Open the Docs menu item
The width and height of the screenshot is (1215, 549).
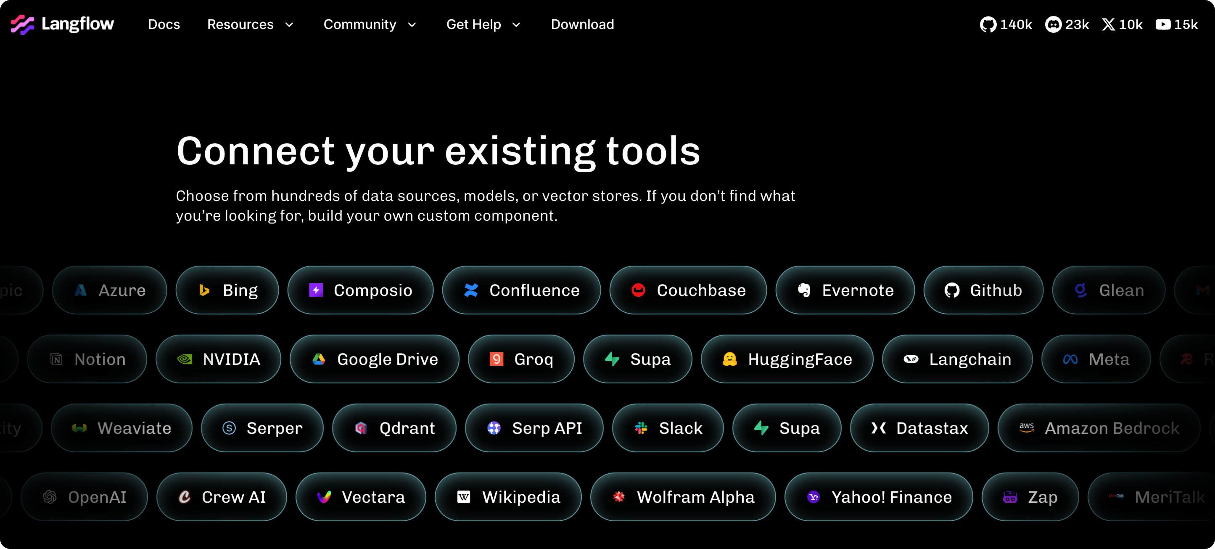click(x=164, y=24)
